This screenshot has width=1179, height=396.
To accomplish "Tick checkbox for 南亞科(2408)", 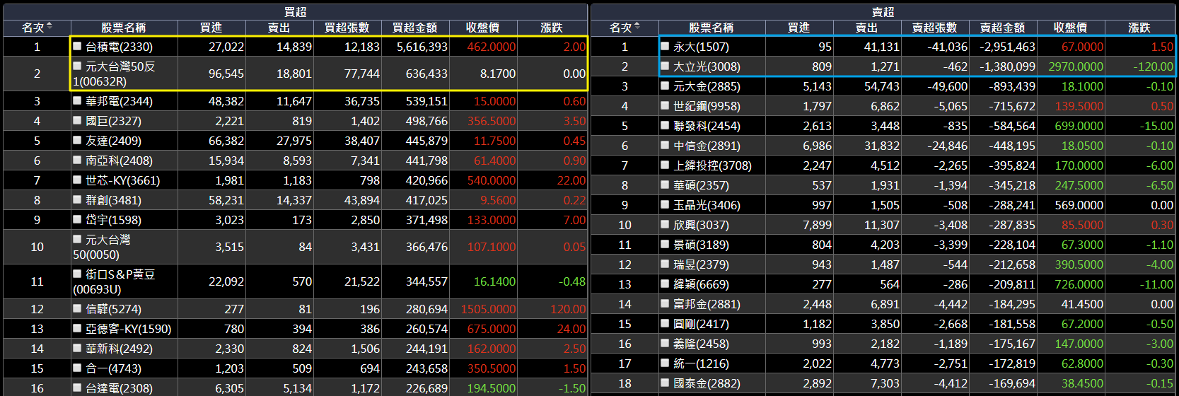I will 78,160.
